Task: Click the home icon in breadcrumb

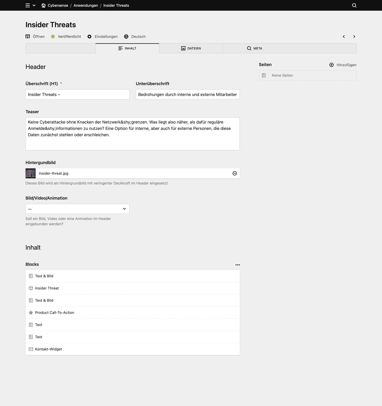Action: coord(44,5)
